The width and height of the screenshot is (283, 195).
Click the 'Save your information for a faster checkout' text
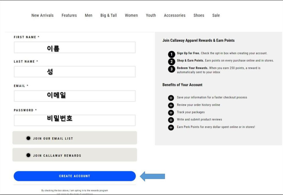pyautogui.click(x=212, y=97)
